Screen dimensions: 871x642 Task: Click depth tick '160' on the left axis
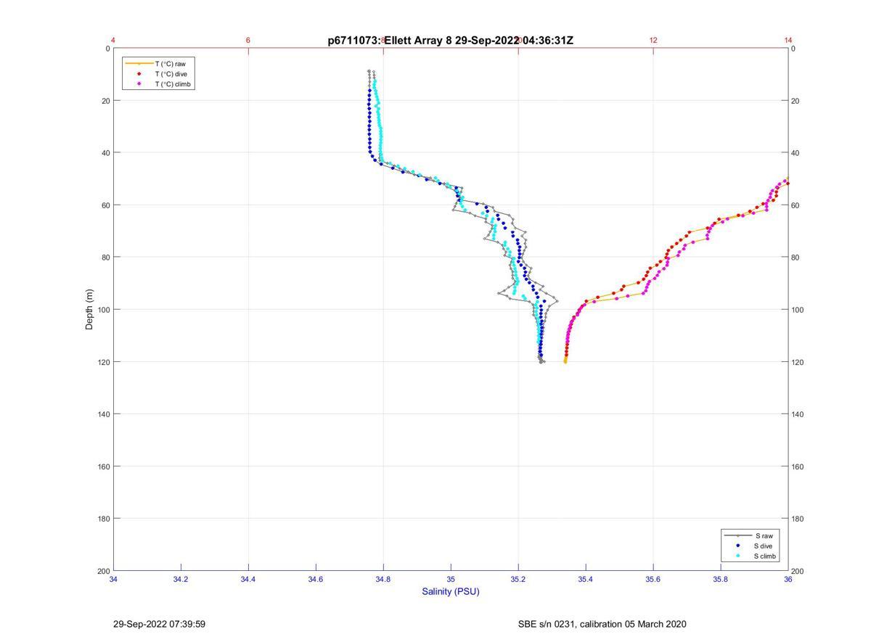tap(103, 466)
